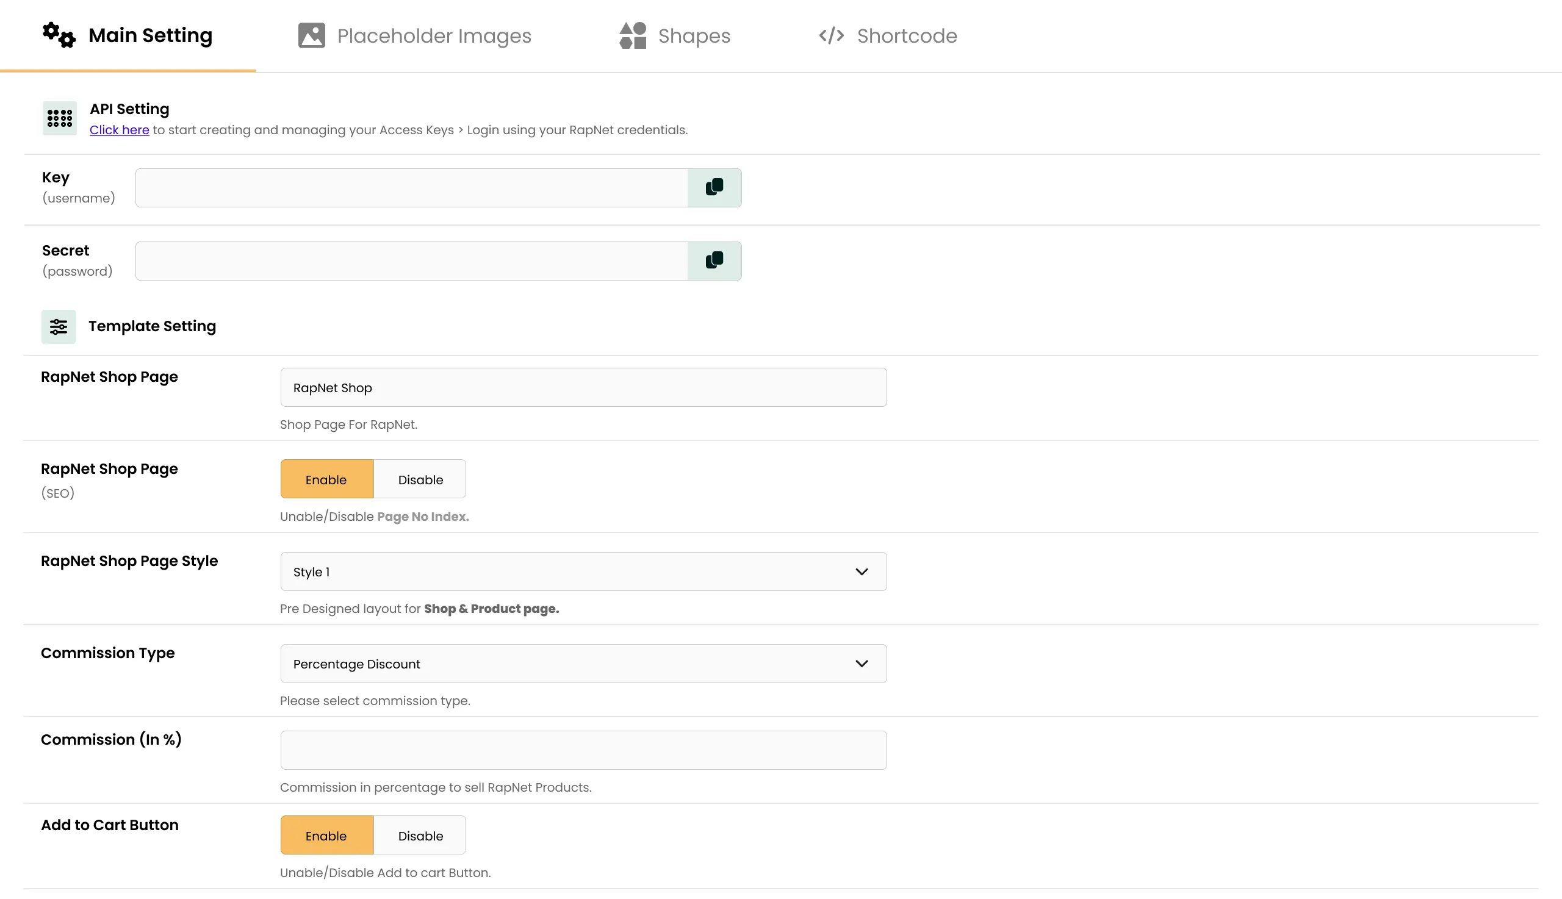Enable RapNet Shop Page SEO no index

[x=326, y=479]
